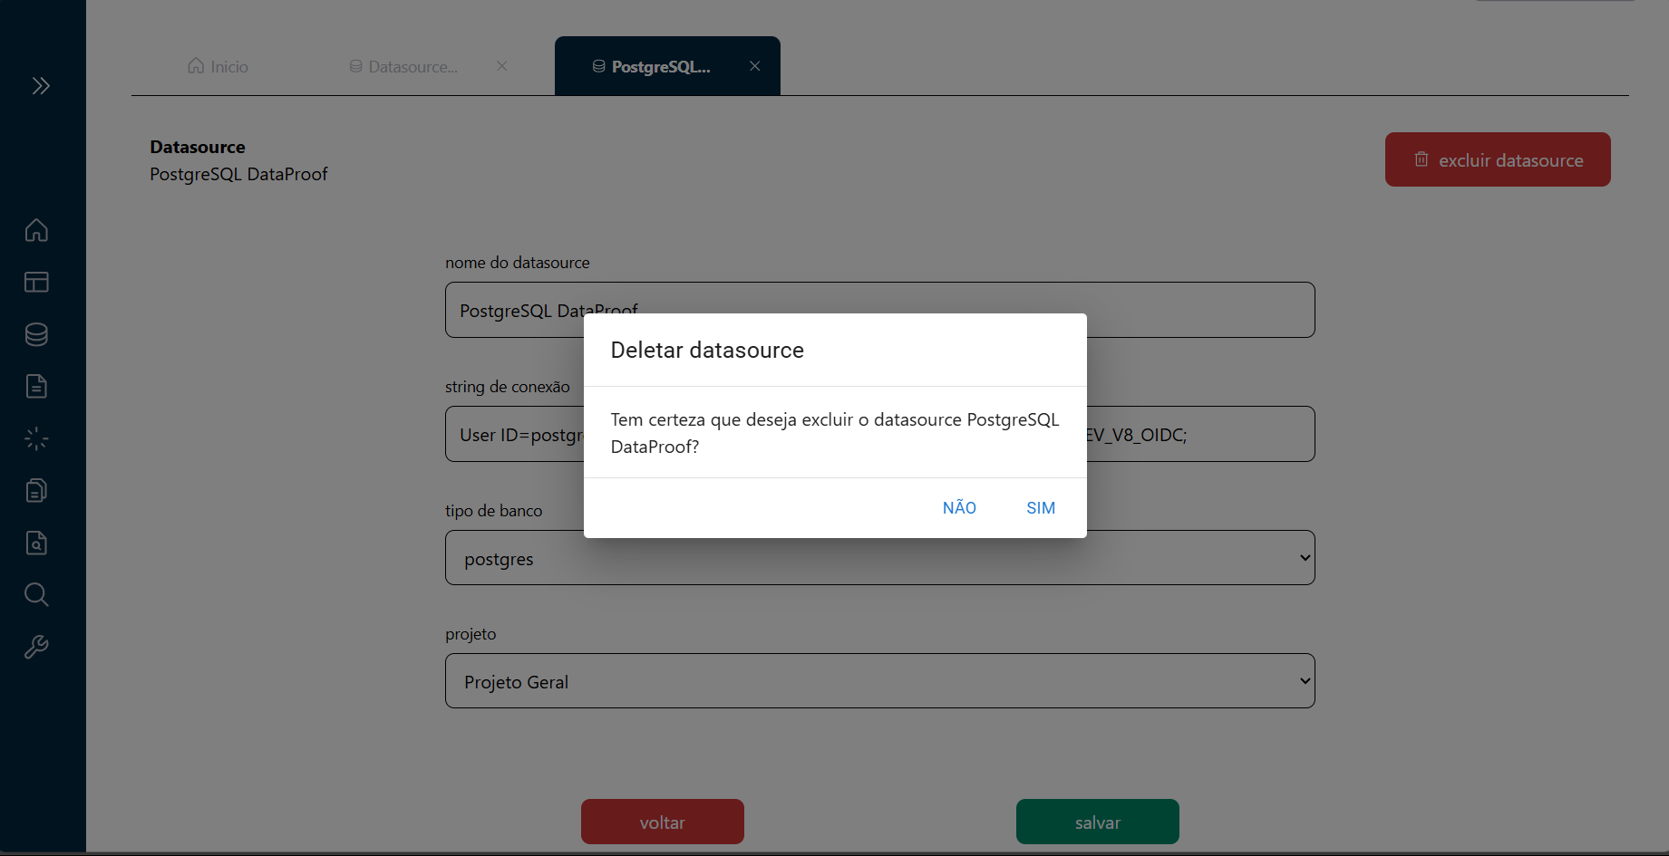
Task: Open the table layout icon in sidebar
Action: point(36,283)
